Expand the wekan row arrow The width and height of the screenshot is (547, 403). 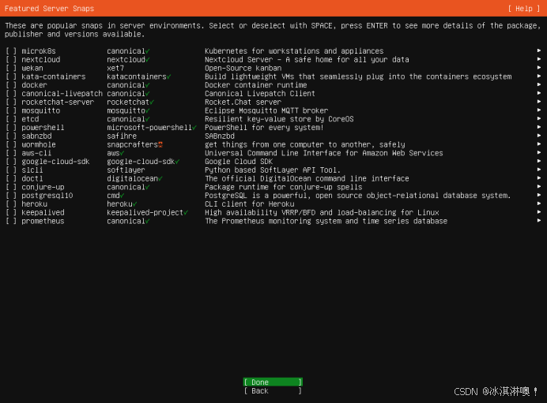(x=539, y=68)
